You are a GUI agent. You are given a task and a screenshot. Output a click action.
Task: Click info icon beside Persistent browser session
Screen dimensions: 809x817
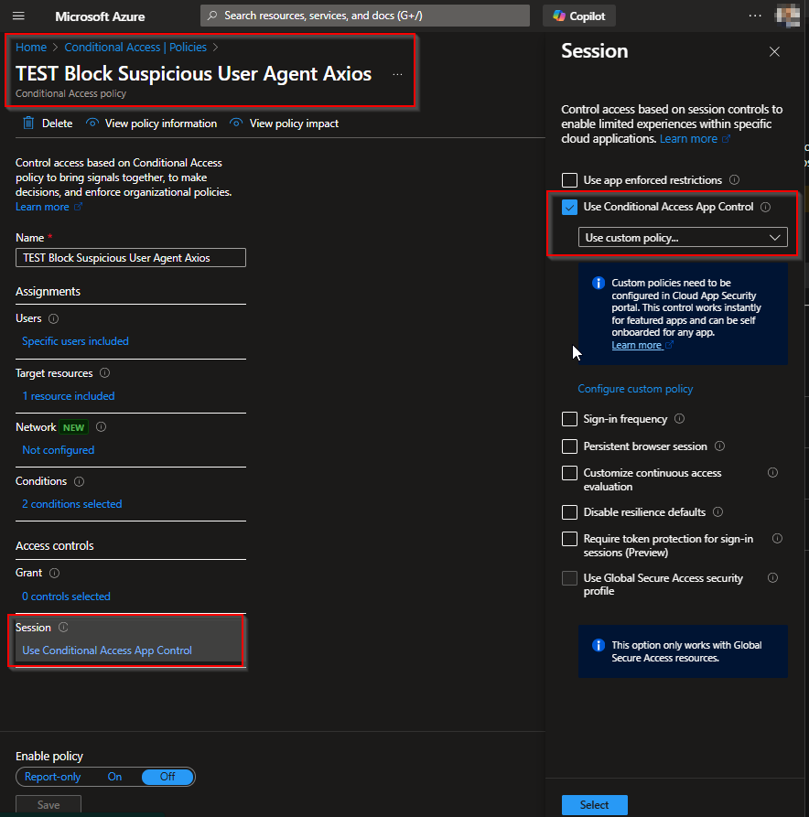click(719, 446)
